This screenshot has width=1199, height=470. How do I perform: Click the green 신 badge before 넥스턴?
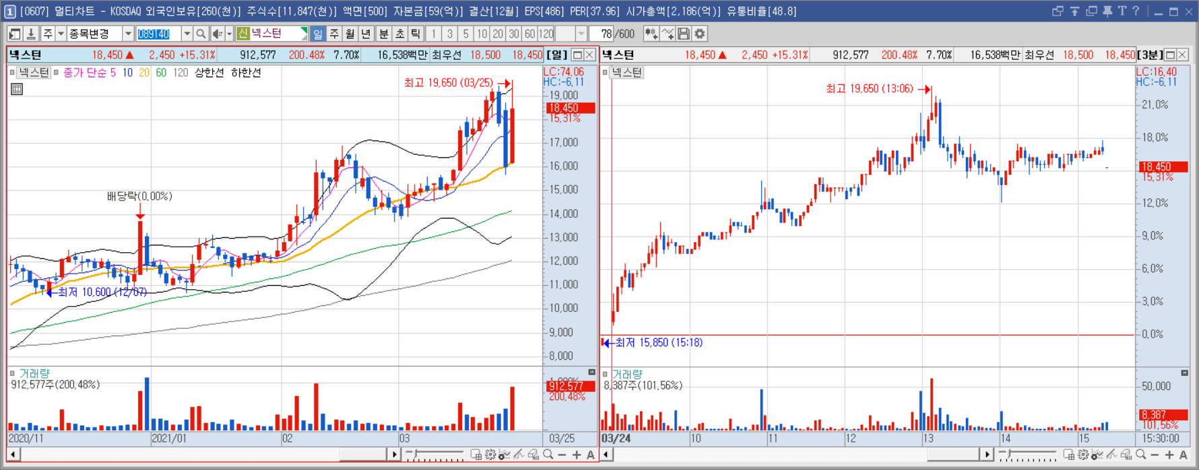[243, 34]
